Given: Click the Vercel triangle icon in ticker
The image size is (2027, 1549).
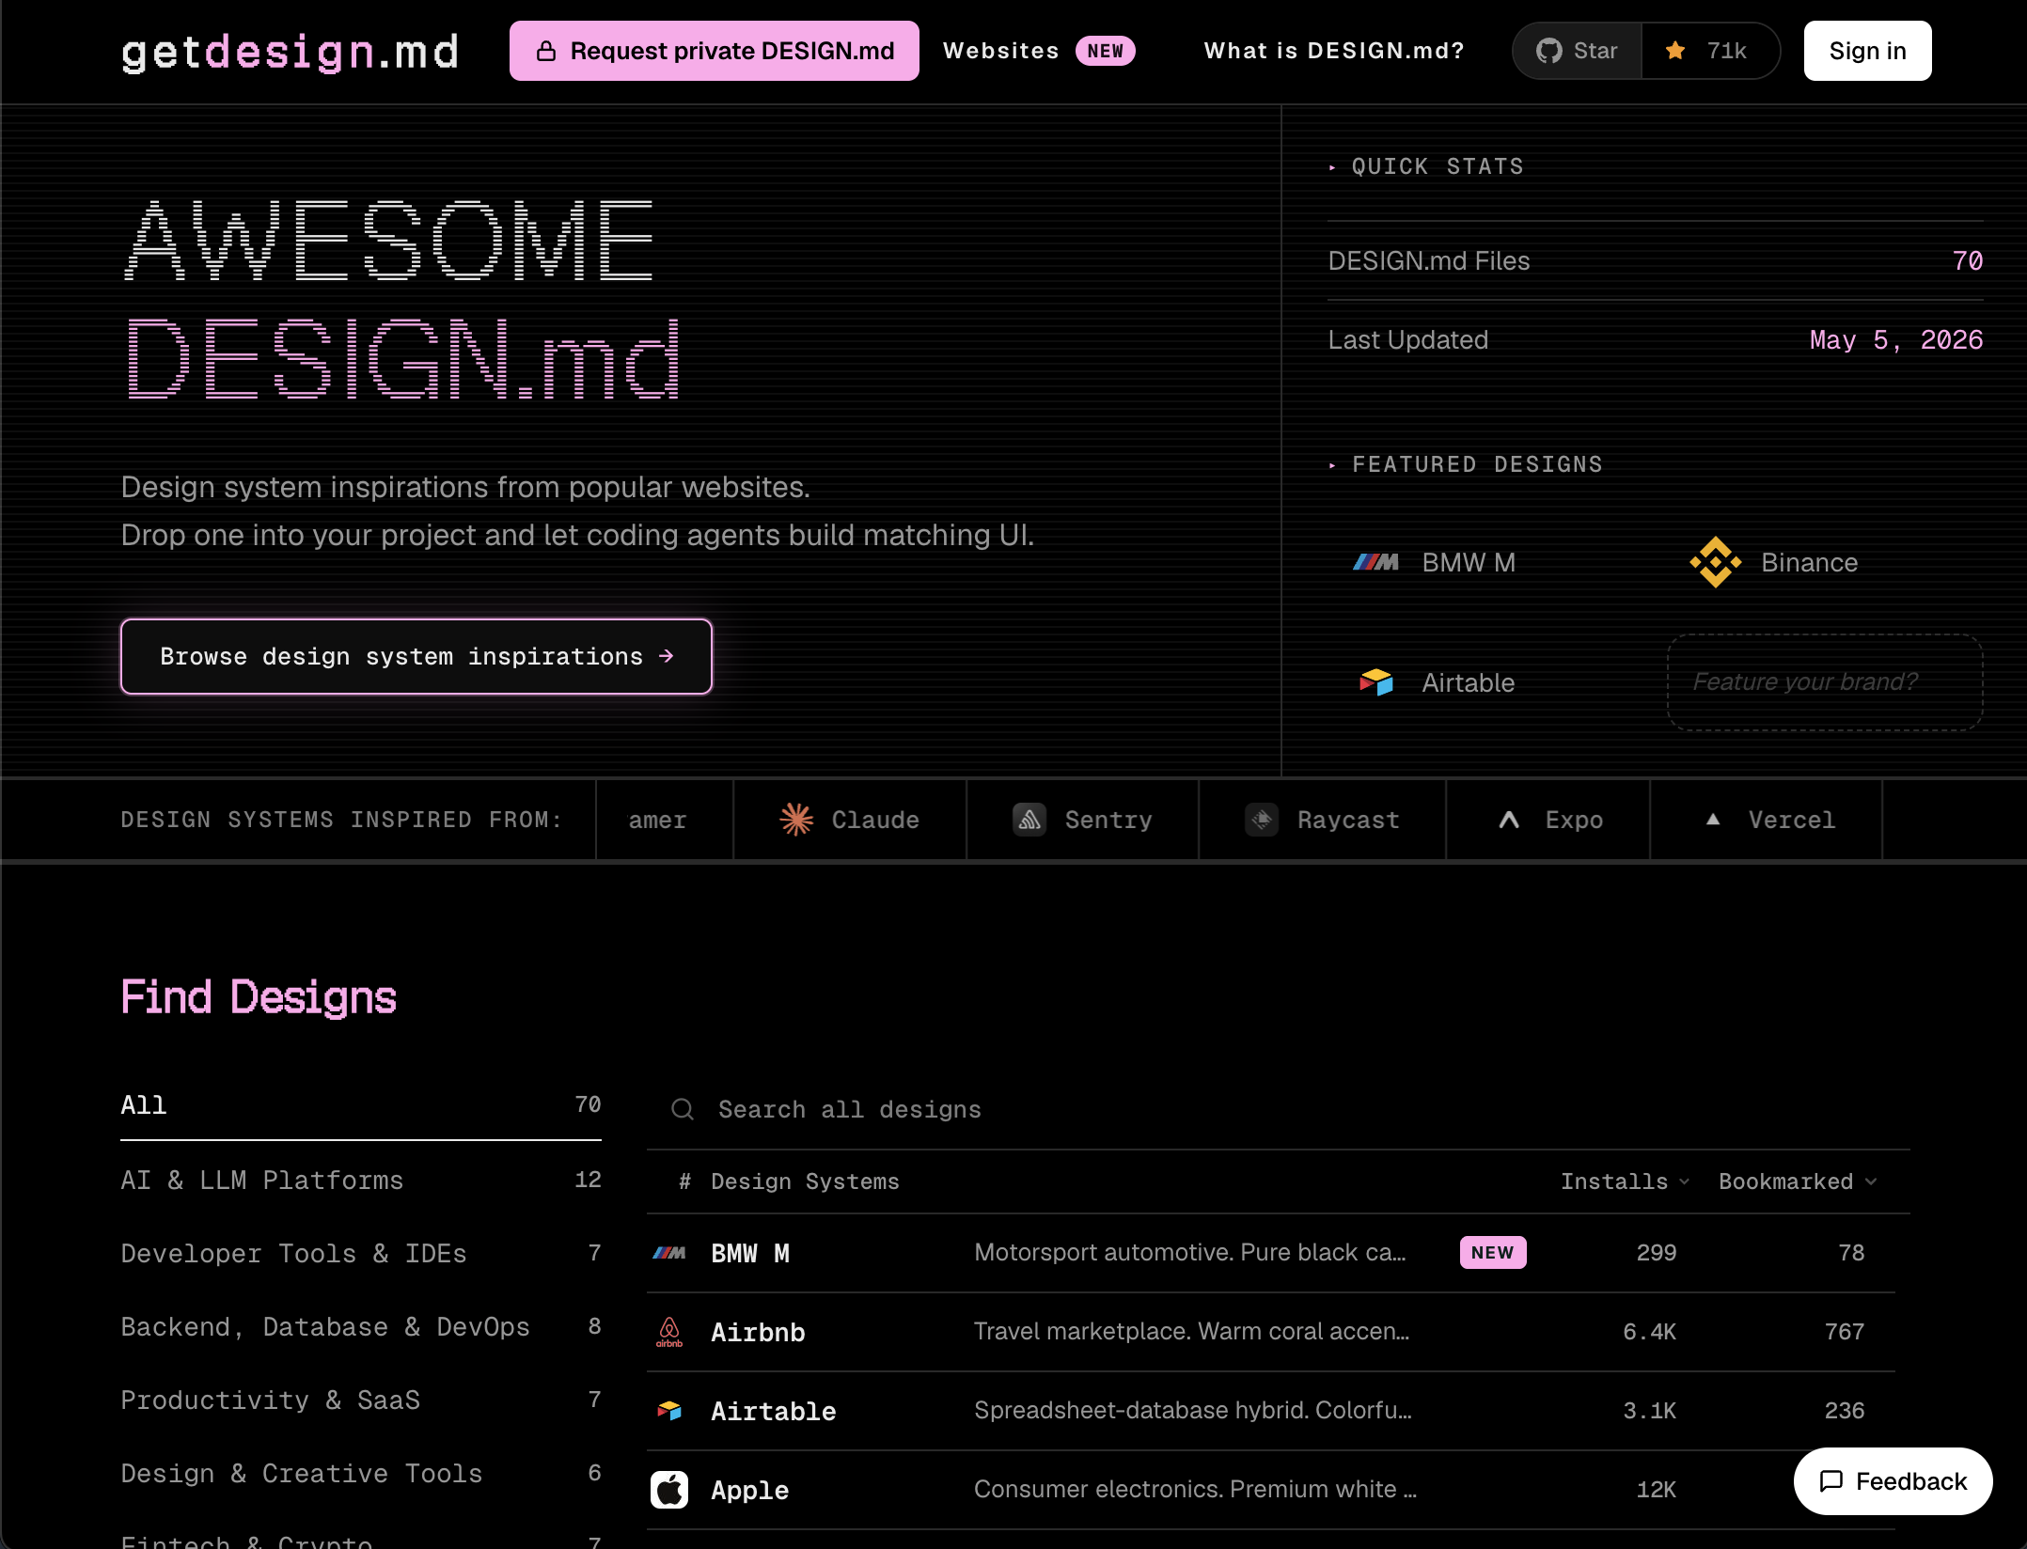Looking at the screenshot, I should coord(1713,819).
